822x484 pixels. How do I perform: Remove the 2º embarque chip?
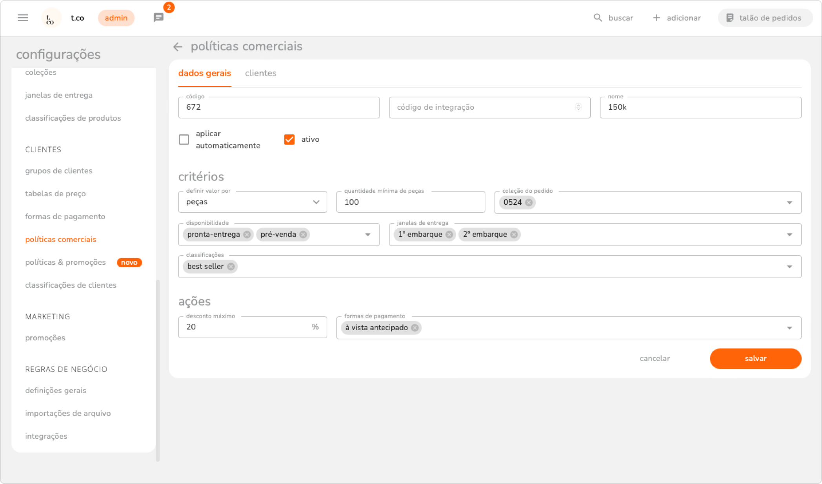click(514, 235)
